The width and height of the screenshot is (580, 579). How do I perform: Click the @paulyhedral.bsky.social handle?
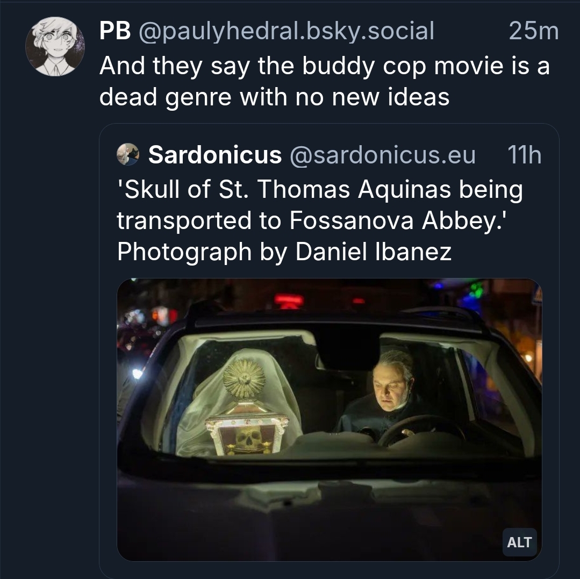point(286,32)
